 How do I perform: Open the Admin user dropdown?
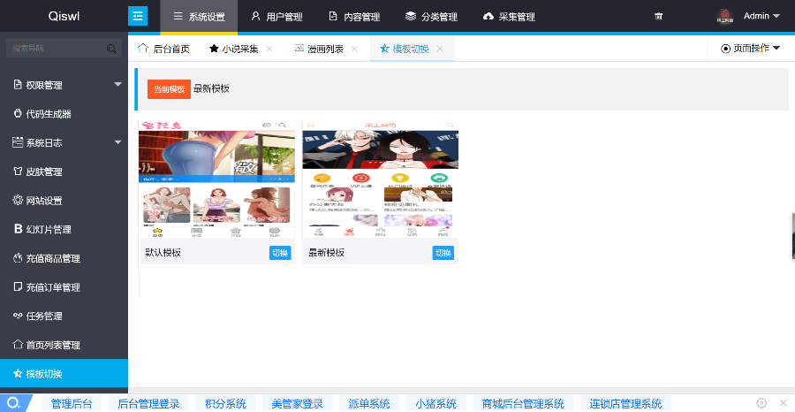[x=761, y=16]
